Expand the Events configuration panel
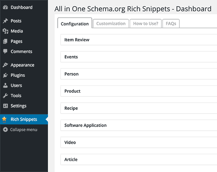Viewport: 217px width, 172px height. point(139,57)
